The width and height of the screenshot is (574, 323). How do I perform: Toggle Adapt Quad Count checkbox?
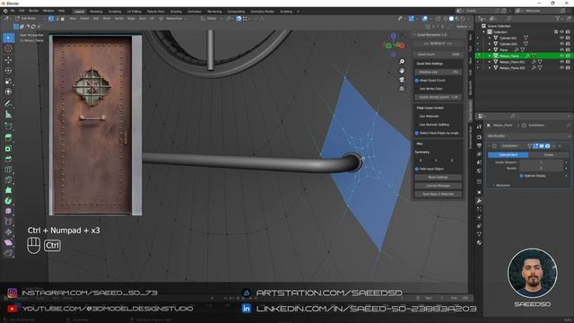[416, 80]
